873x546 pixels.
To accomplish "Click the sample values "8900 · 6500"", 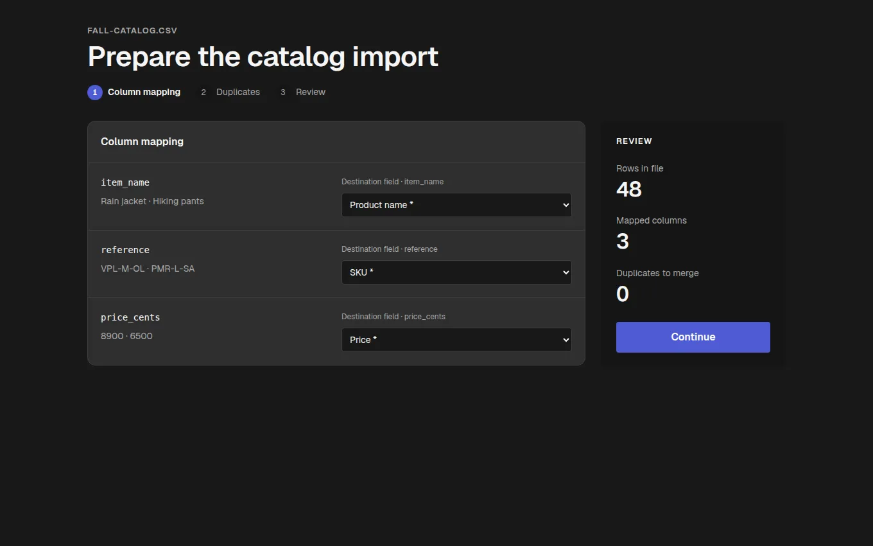I will pyautogui.click(x=126, y=336).
